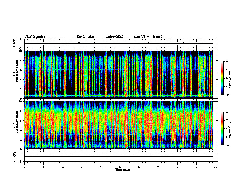Click the ch.1 waveform trace panel
This screenshot has width=243, height=187.
(120, 43)
